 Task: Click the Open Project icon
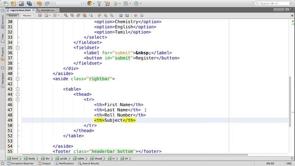22,3
